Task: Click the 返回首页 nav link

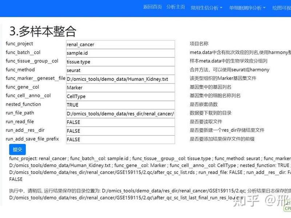Action: pyautogui.click(x=152, y=7)
